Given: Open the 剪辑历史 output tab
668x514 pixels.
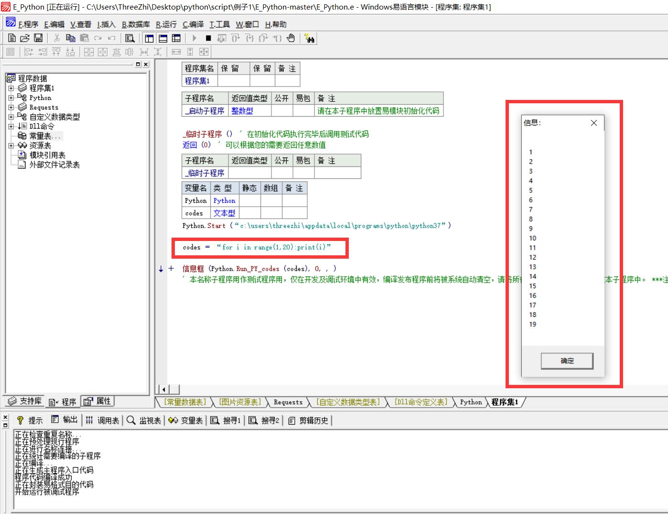Looking at the screenshot, I should click(x=308, y=420).
